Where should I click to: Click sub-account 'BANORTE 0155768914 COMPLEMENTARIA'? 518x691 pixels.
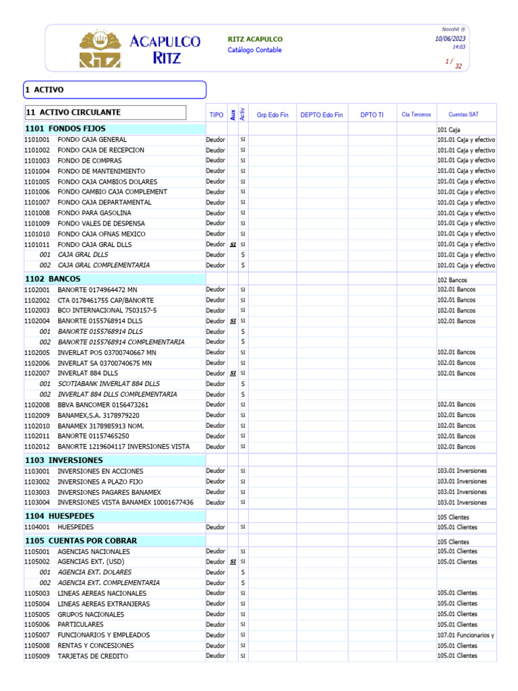121,342
